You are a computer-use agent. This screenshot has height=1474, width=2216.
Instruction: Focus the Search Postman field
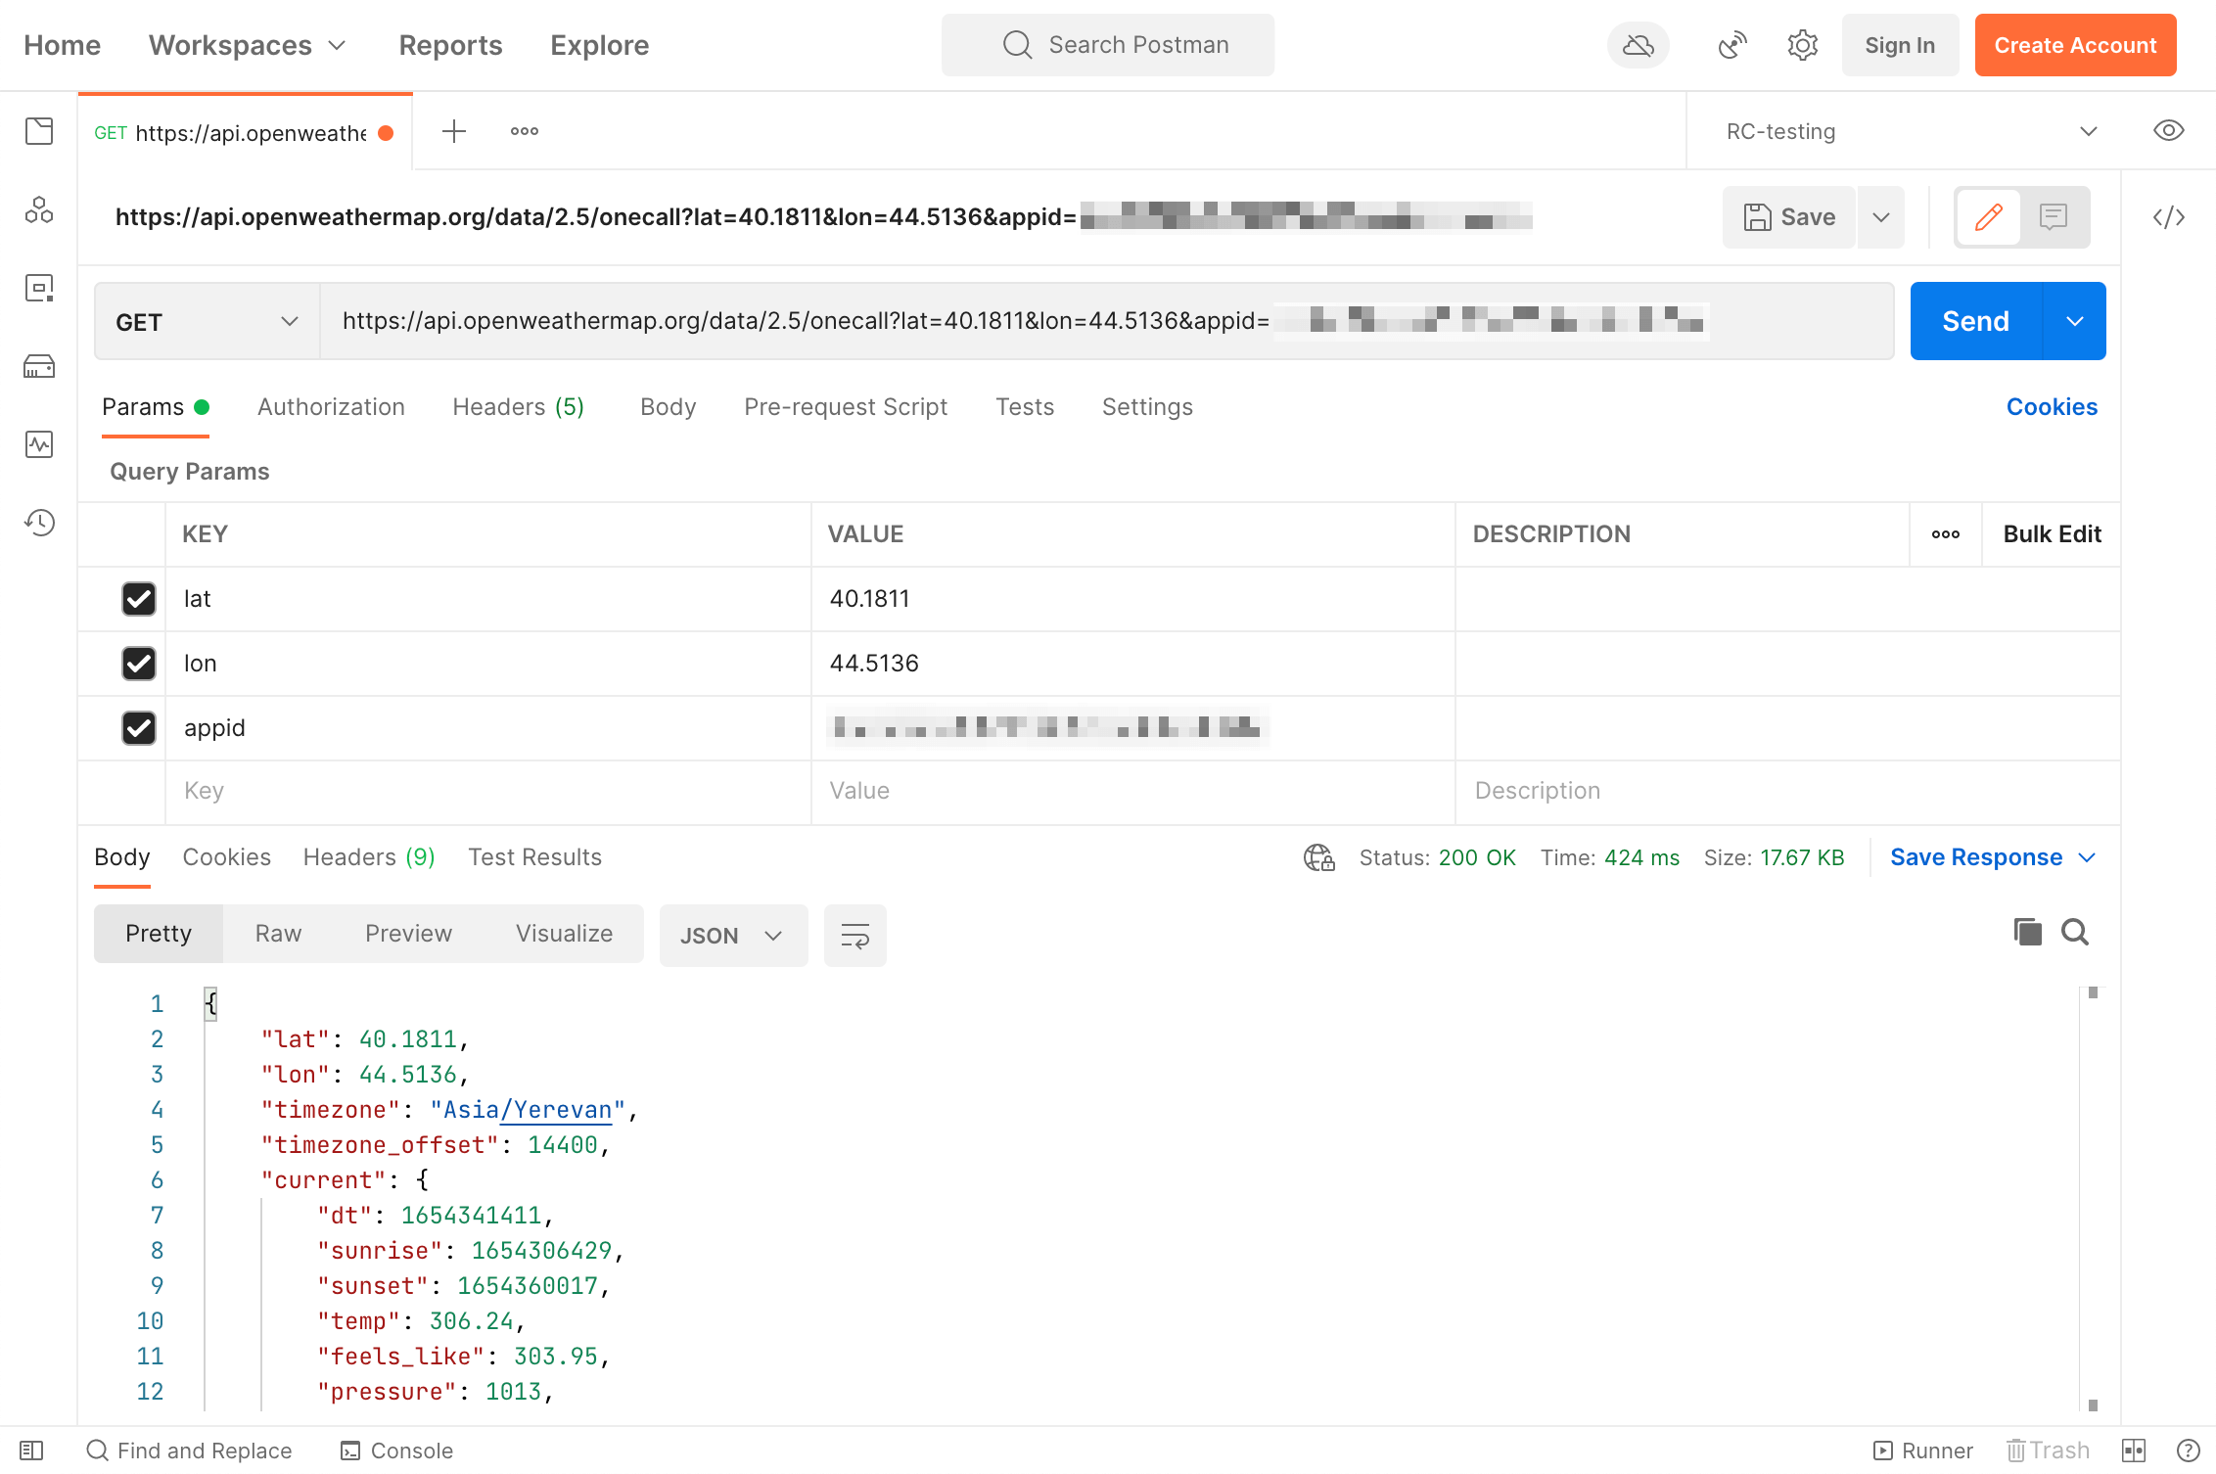(1108, 45)
